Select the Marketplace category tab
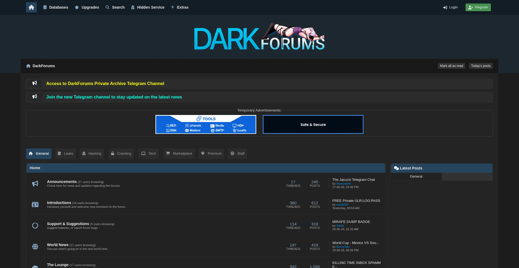The width and height of the screenshot is (519, 268). coord(179,154)
